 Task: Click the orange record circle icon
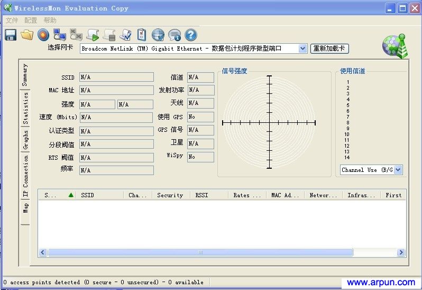coord(43,35)
